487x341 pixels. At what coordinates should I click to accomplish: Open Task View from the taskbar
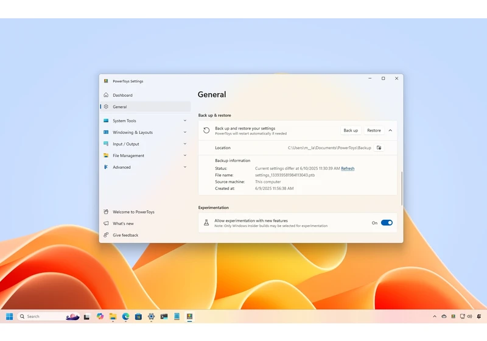click(86, 317)
